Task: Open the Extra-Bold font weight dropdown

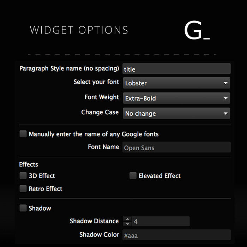Action: [x=176, y=98]
